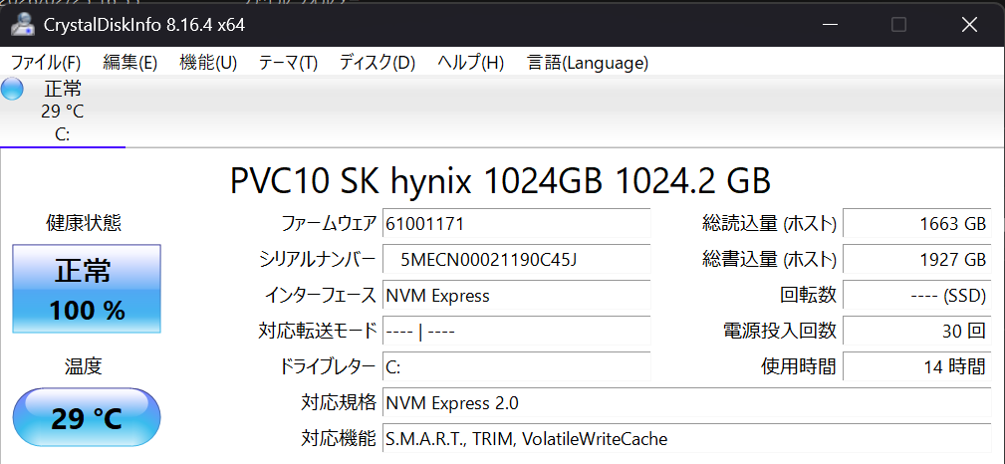The image size is (1005, 464).
Task: Open the 言語(Language) menu
Action: point(588,63)
